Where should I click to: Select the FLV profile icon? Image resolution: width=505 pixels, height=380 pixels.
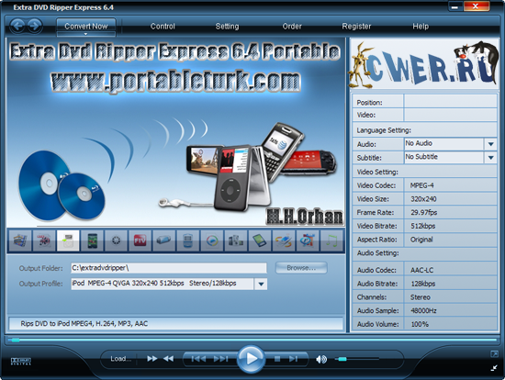point(140,240)
